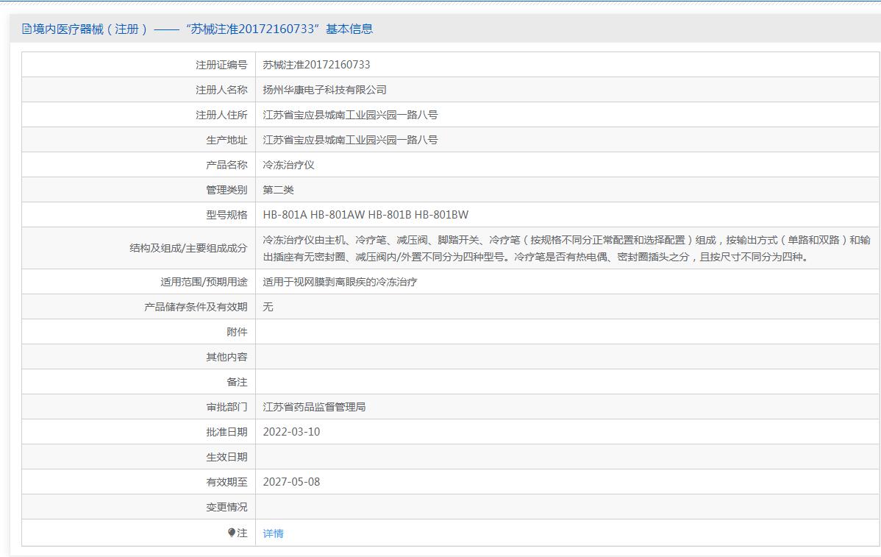Click the 注册人住所 address value
This screenshot has width=881, height=557.
tap(350, 115)
